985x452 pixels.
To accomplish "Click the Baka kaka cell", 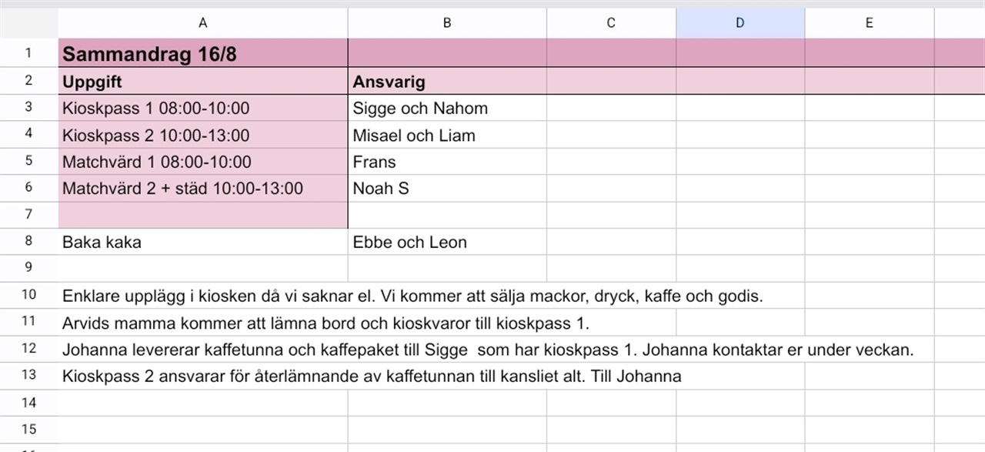I will tap(203, 242).
